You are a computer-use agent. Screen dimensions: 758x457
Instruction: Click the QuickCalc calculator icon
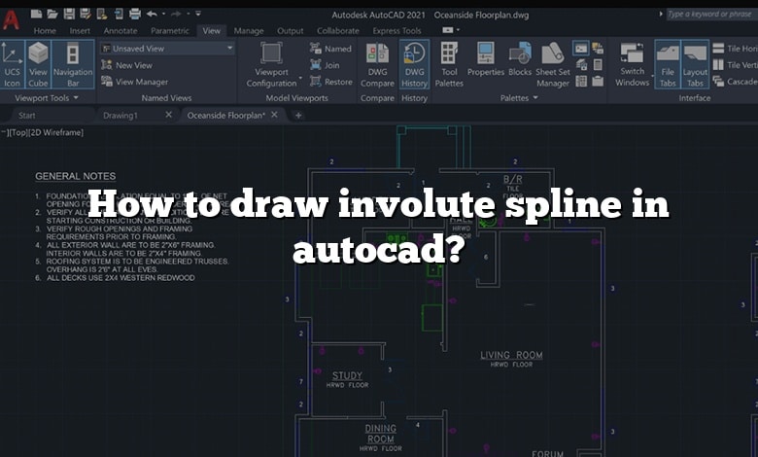(x=598, y=64)
